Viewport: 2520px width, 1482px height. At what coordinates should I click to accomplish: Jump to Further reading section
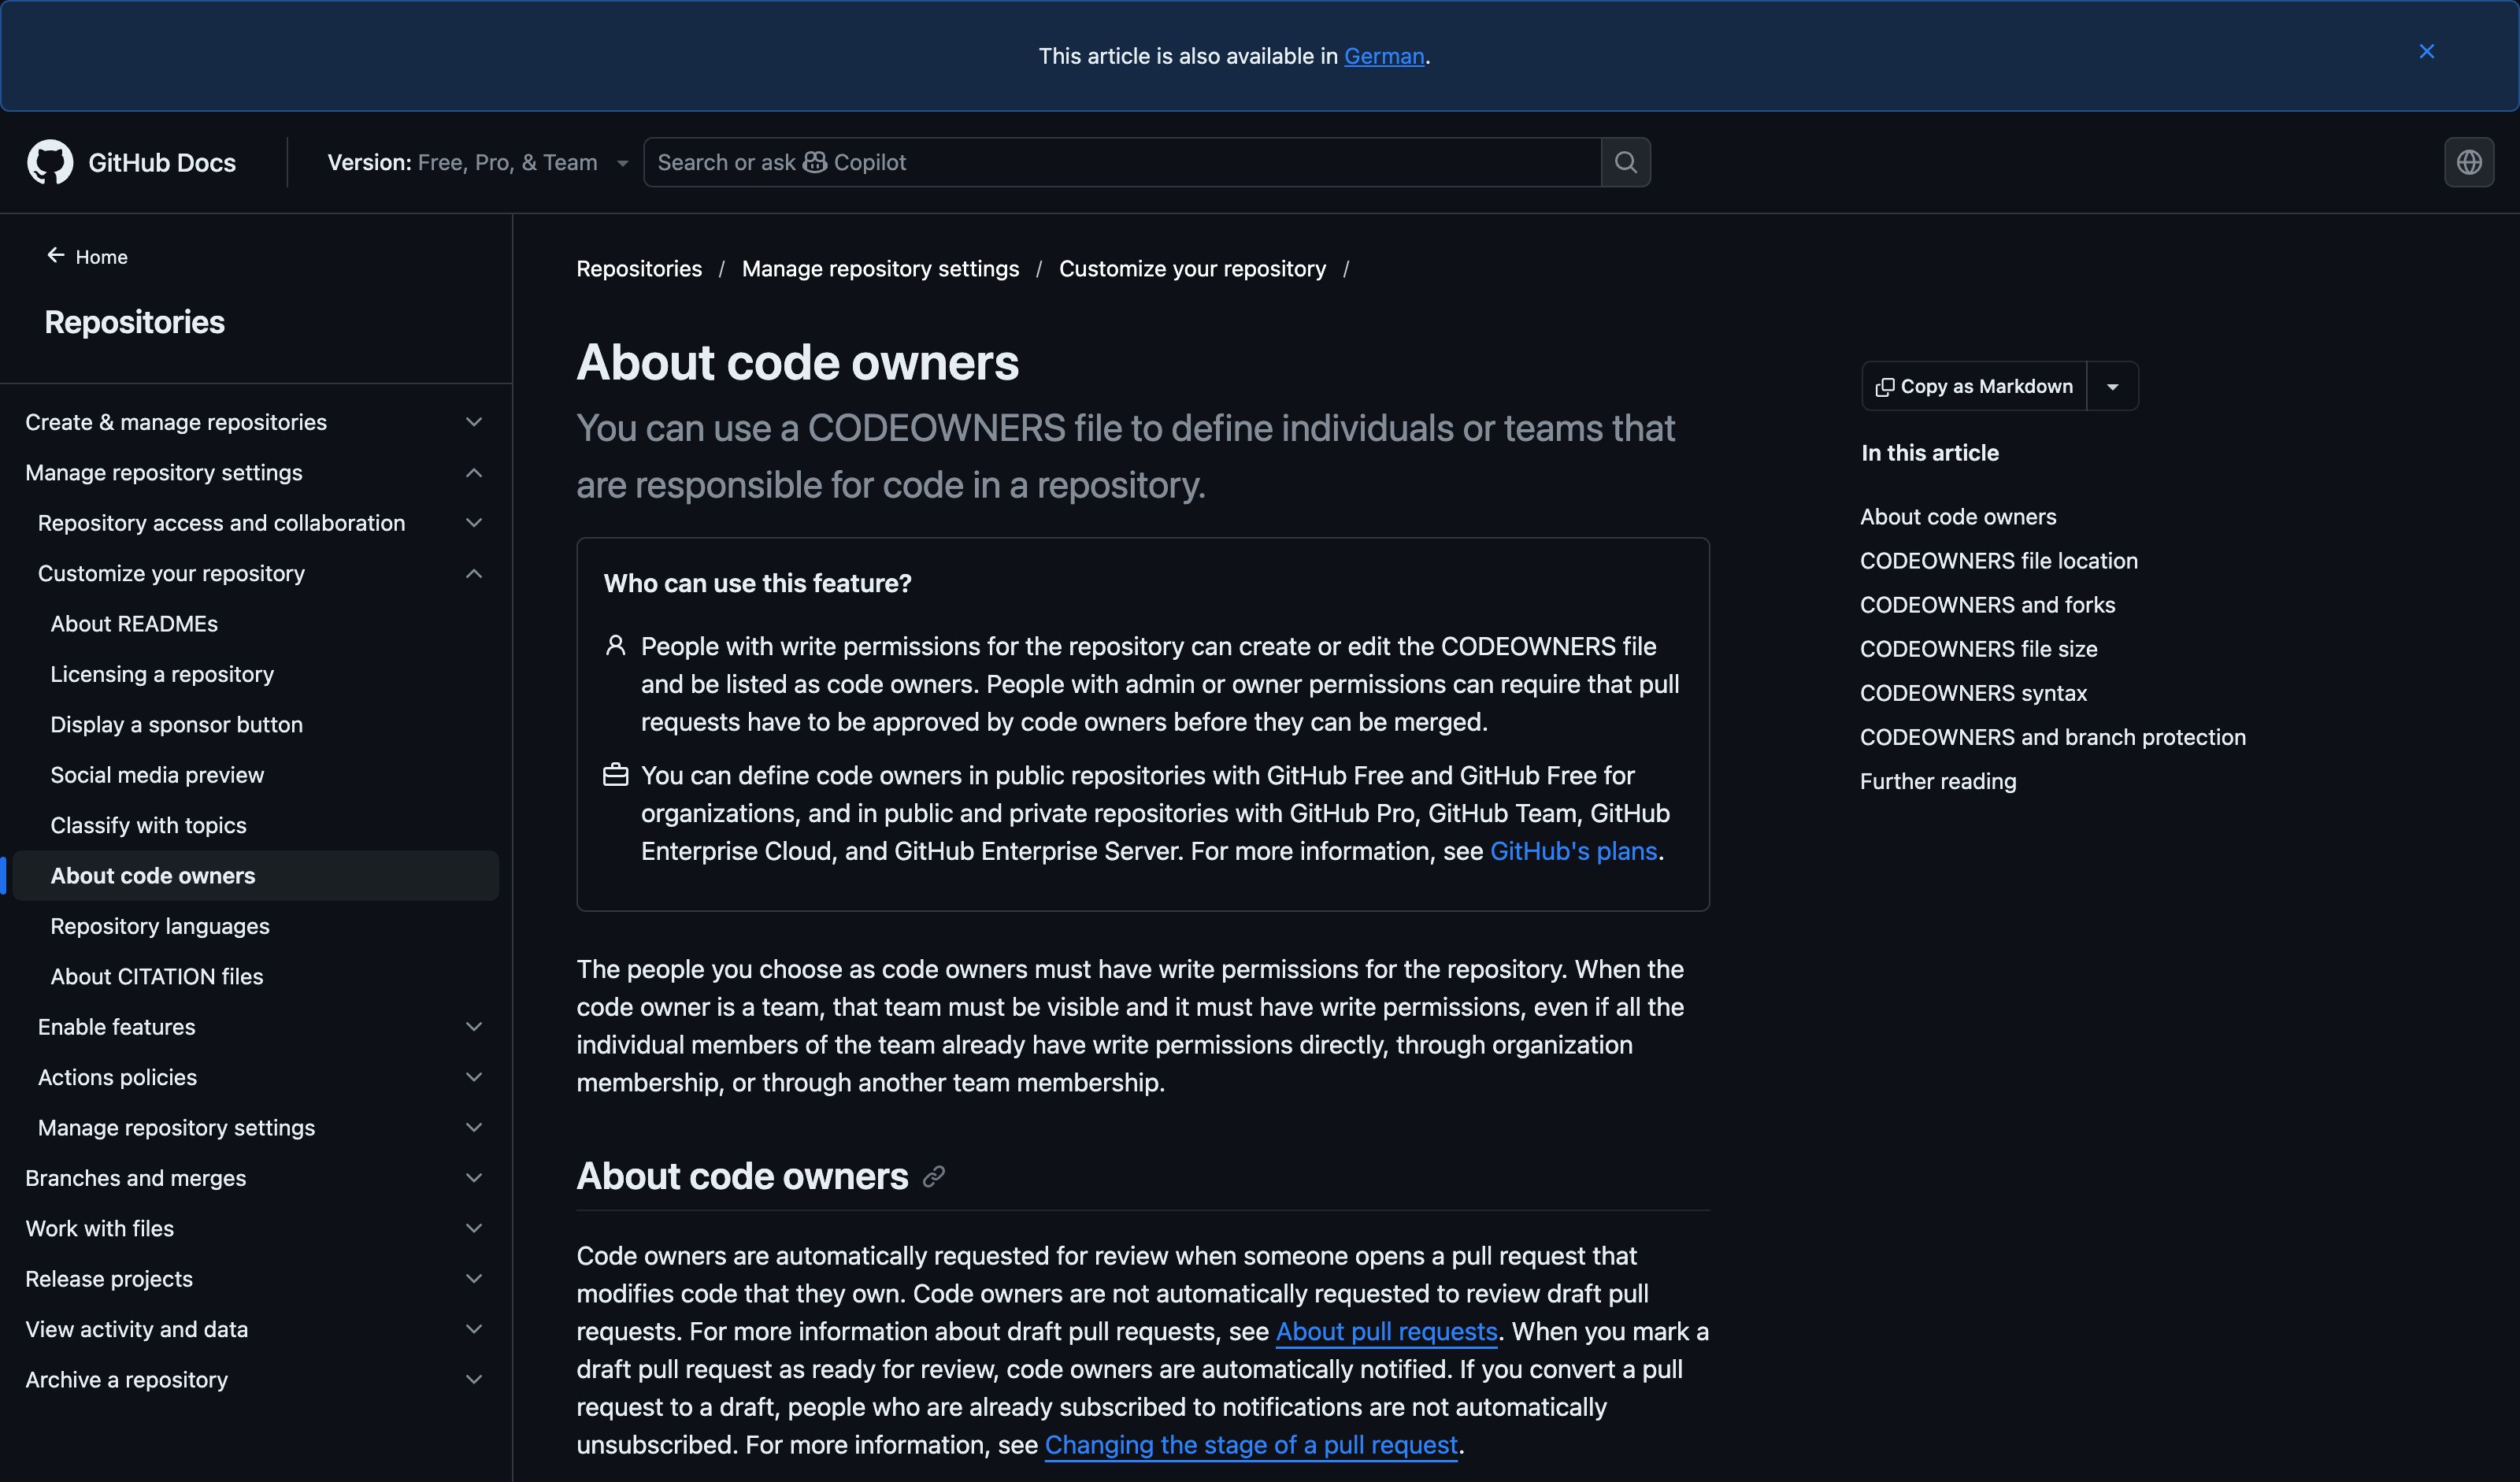point(1938,781)
